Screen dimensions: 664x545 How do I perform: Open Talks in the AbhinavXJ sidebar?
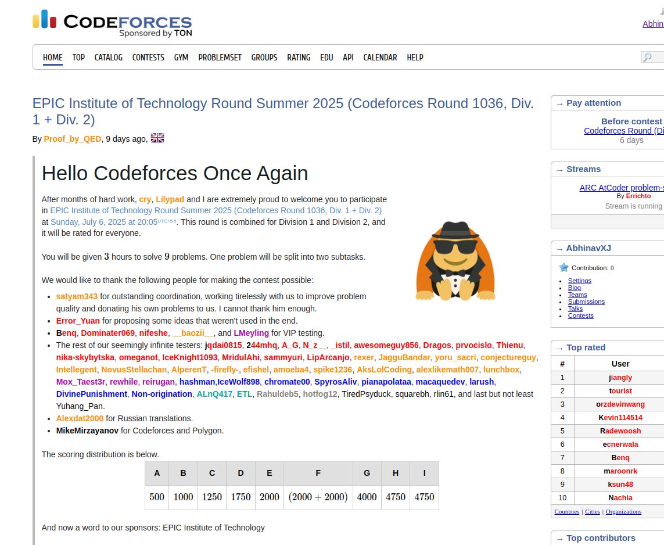coord(575,309)
